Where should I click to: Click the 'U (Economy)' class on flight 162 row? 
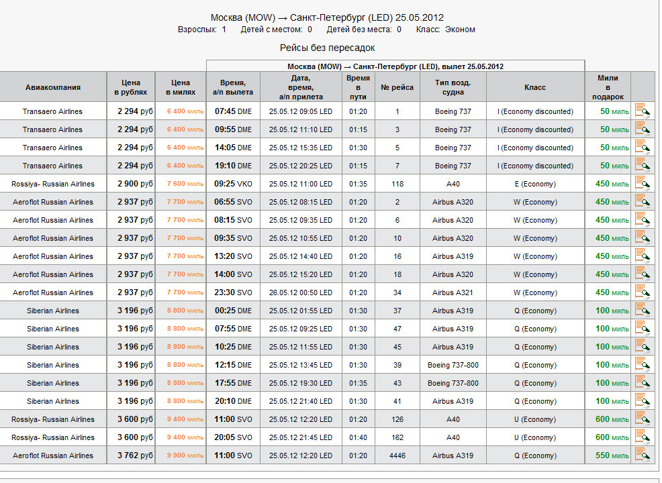535,438
